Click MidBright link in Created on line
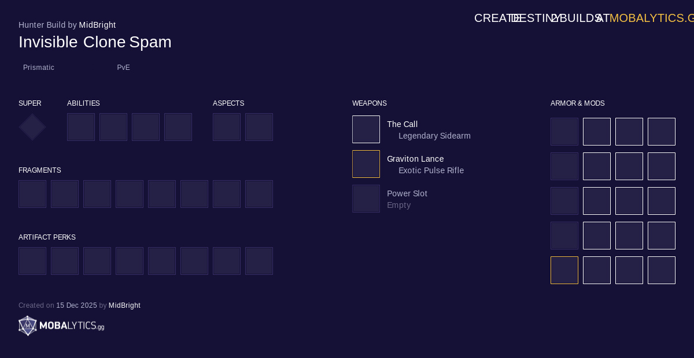 tap(124, 305)
